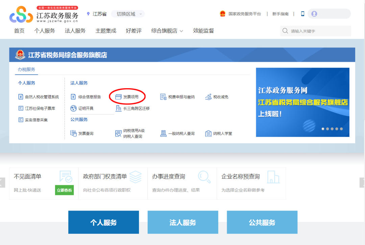Click the 江苏政务服务 site logo
Screen dimensions: 365x245
click(x=44, y=14)
